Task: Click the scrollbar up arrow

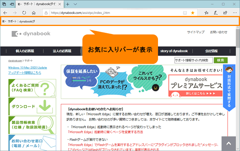Action: (238, 27)
